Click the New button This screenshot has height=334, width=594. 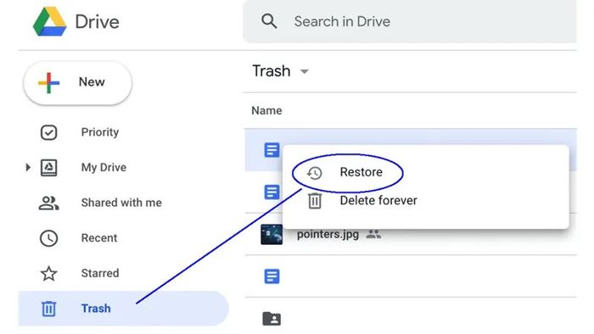[78, 83]
